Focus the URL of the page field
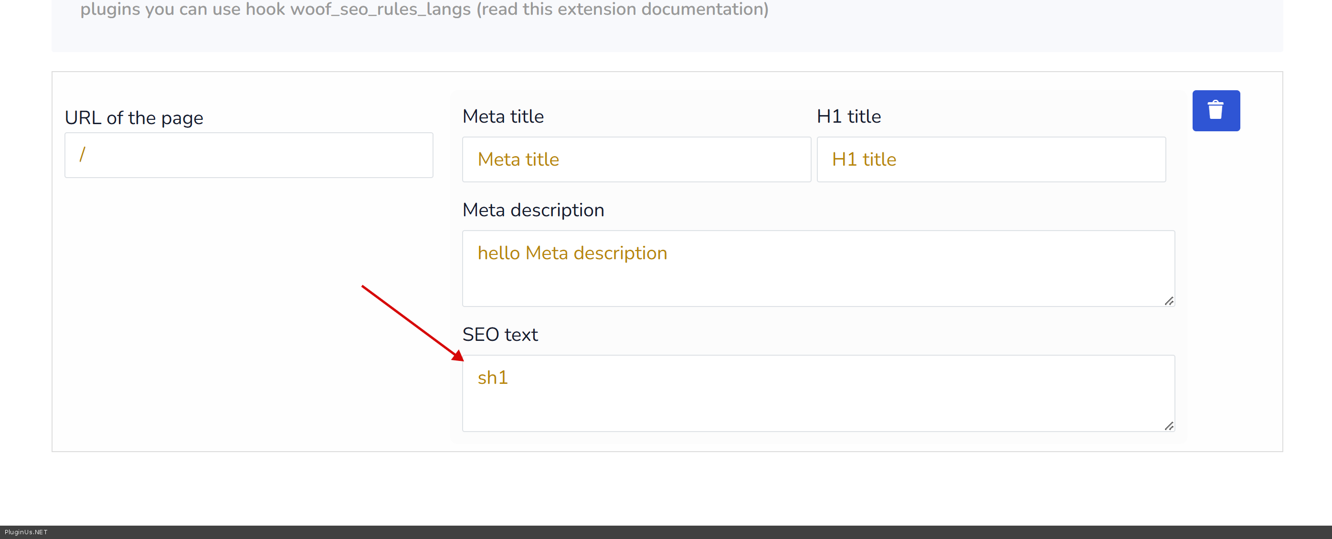 pyautogui.click(x=248, y=155)
